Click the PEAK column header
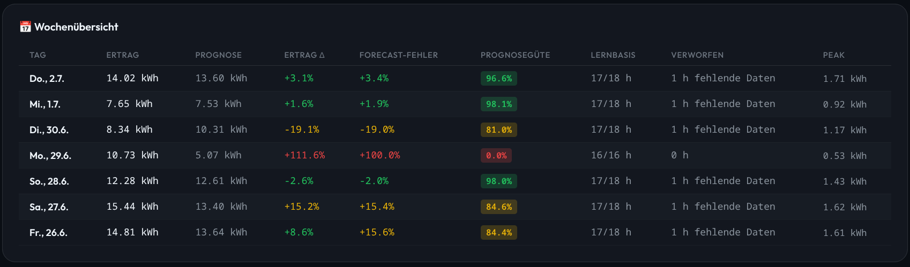 pos(833,55)
